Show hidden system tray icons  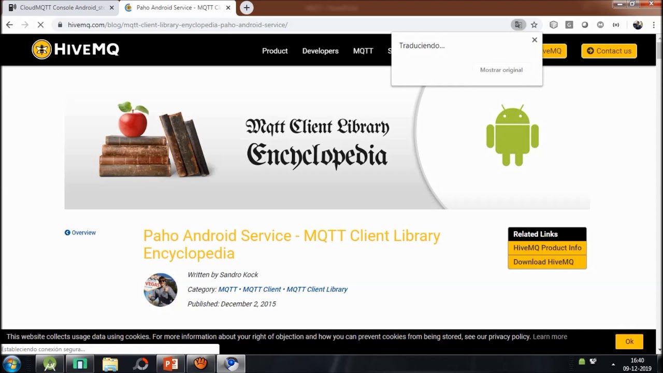tap(613, 364)
